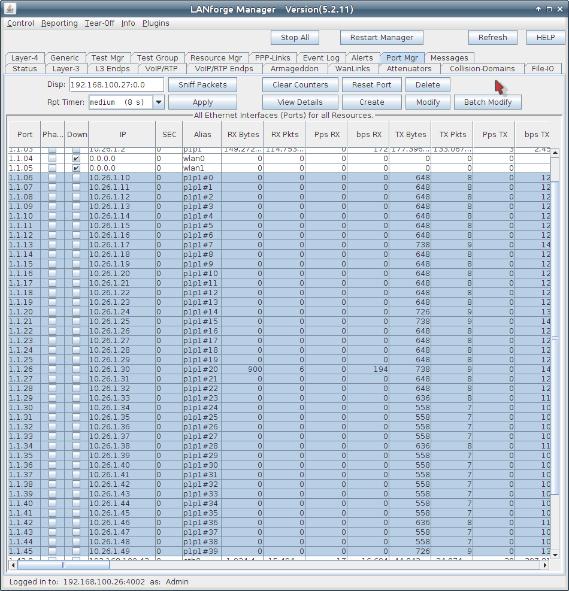The height and width of the screenshot is (591, 569).
Task: Click the horizontal scrollbar right arrow
Action: 545,565
